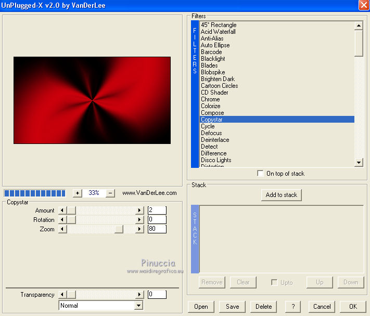Screen dimensions: 370x316
Task: Click the question mark help button
Action: pos(293,307)
